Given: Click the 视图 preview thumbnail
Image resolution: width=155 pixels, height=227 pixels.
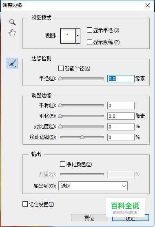Looking at the screenshot, I should (x=68, y=36).
